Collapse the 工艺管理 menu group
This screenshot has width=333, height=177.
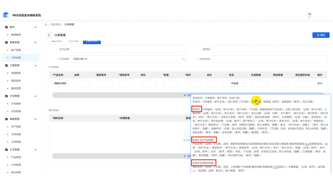(x=35, y=149)
